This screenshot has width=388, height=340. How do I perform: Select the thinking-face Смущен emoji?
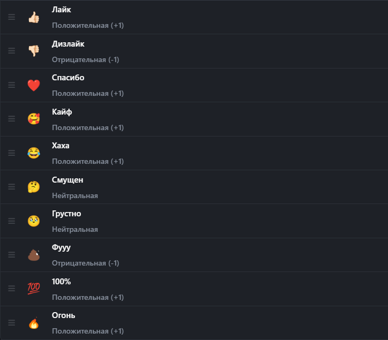pyautogui.click(x=34, y=187)
